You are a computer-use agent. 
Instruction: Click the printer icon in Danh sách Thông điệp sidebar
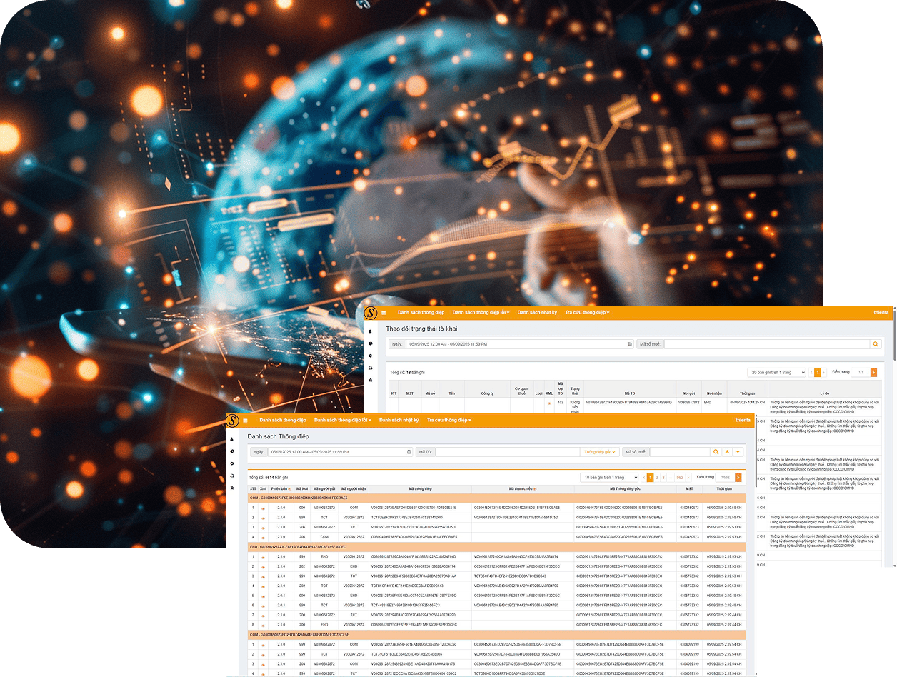click(x=231, y=476)
